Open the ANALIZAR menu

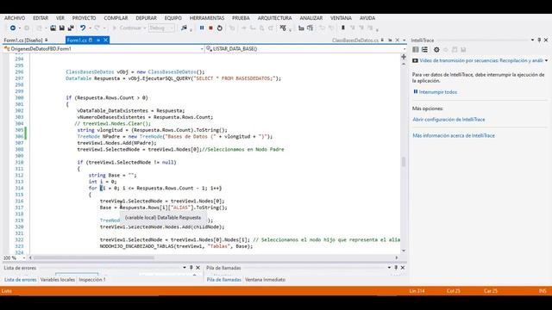[x=310, y=18]
